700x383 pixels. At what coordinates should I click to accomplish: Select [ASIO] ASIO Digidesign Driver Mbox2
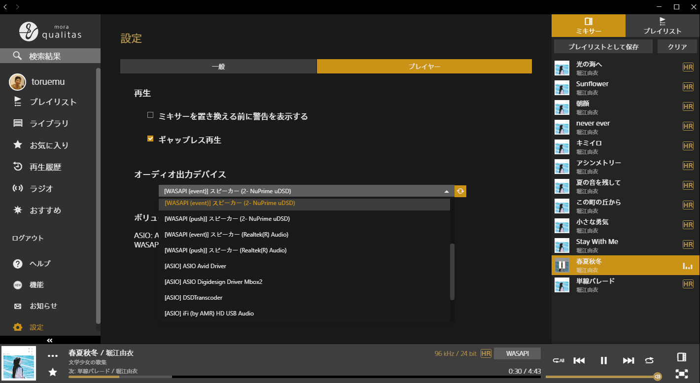tap(304, 282)
